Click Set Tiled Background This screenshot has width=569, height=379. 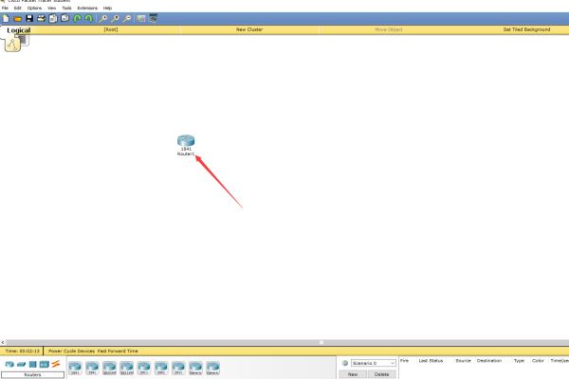(526, 29)
